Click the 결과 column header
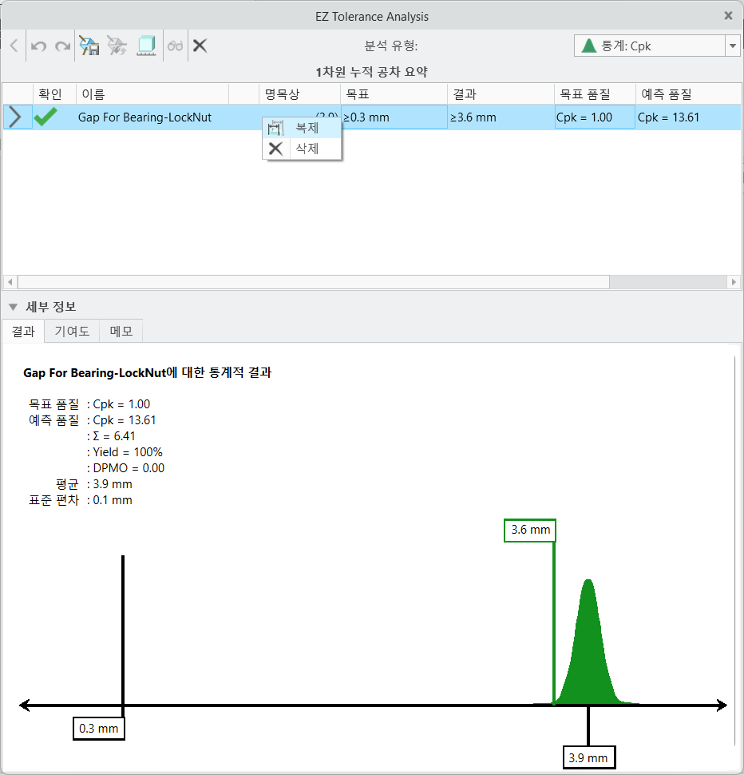The image size is (744, 775). (x=501, y=94)
